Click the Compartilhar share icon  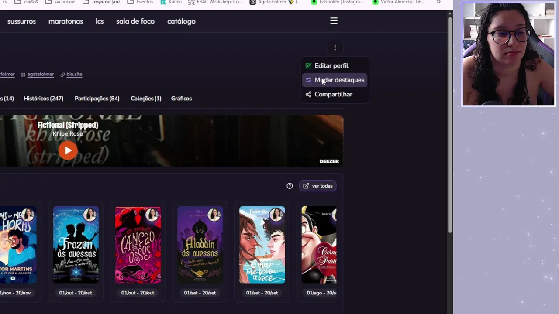click(x=308, y=94)
